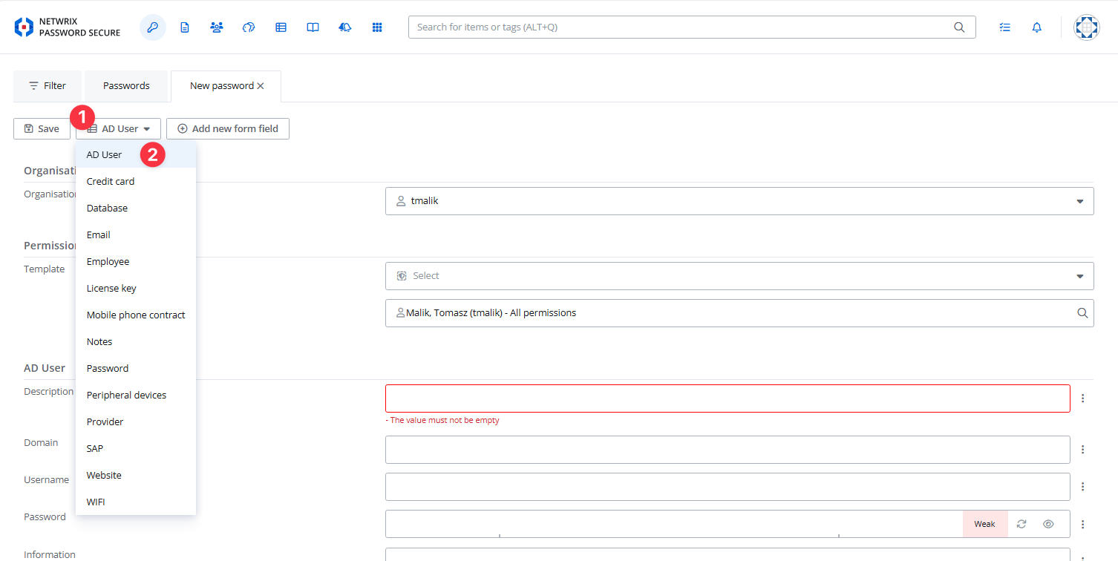Open the Logbook book icon
1118x561 pixels.
point(313,27)
